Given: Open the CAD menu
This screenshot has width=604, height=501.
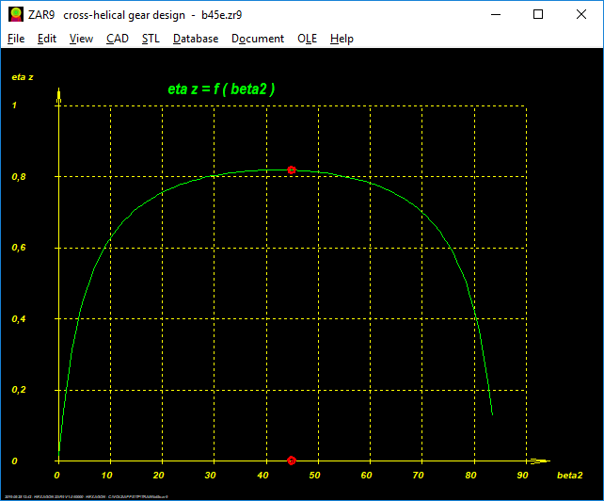Looking at the screenshot, I should point(118,39).
